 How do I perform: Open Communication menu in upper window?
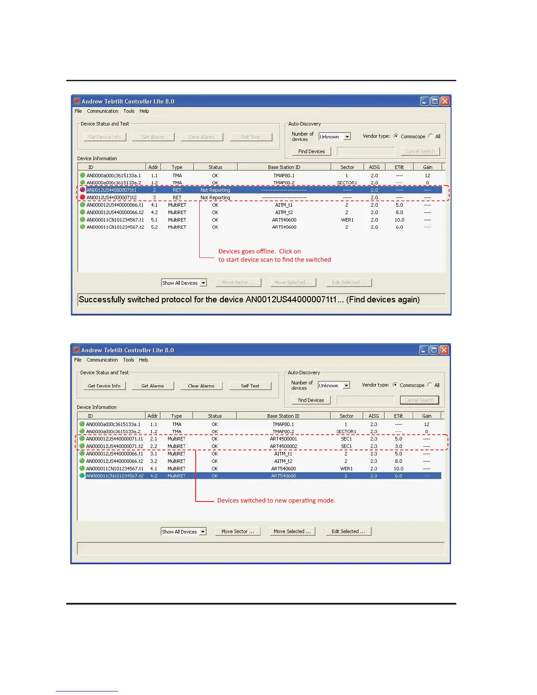(x=103, y=111)
